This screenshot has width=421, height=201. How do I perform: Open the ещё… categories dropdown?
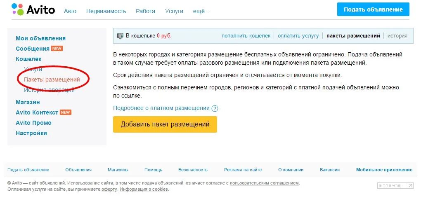click(x=201, y=11)
